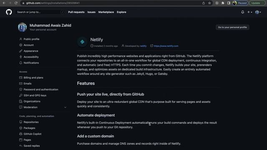Open Pull requests in the top navigation
The image size is (267, 150).
pyautogui.click(x=76, y=12)
